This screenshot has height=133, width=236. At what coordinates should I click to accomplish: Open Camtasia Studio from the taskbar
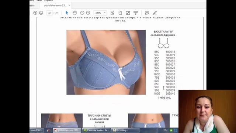[96, 130]
